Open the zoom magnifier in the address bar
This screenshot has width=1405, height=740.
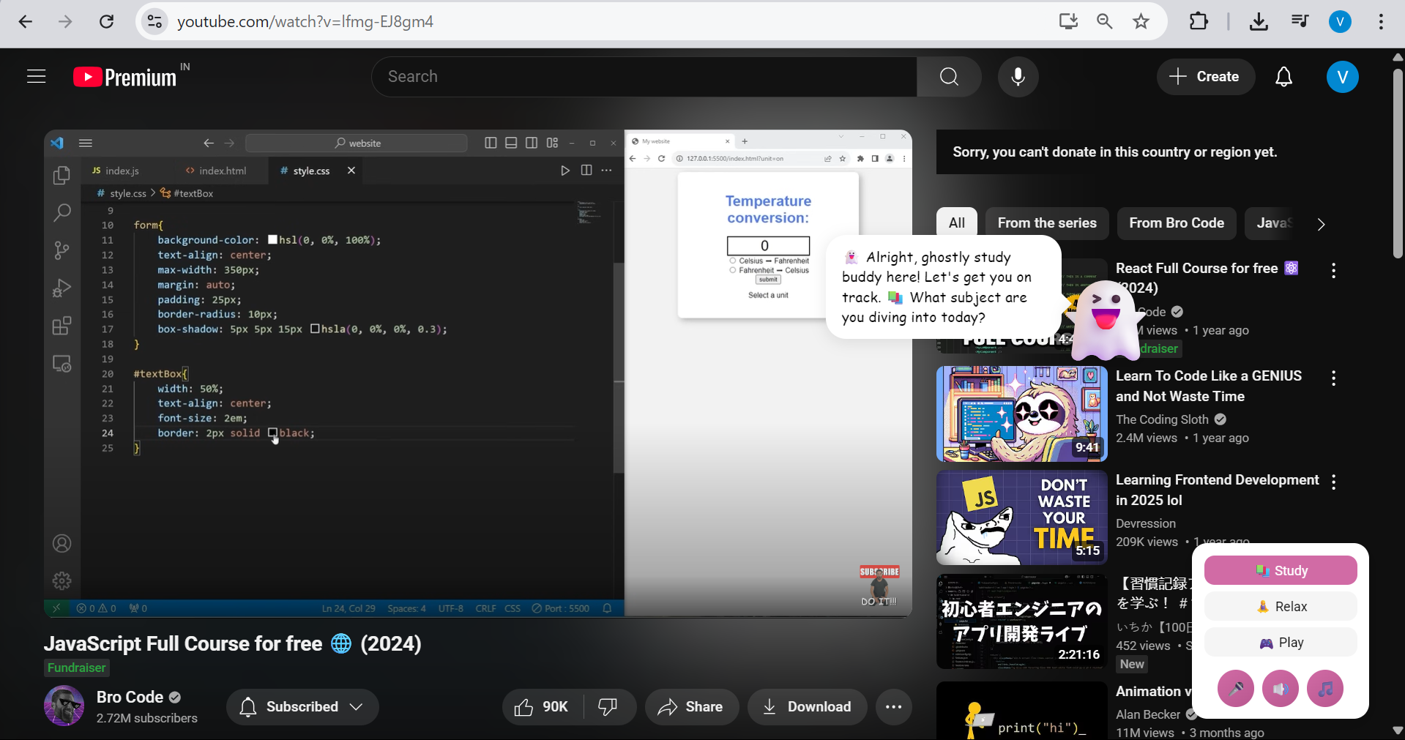tap(1105, 22)
